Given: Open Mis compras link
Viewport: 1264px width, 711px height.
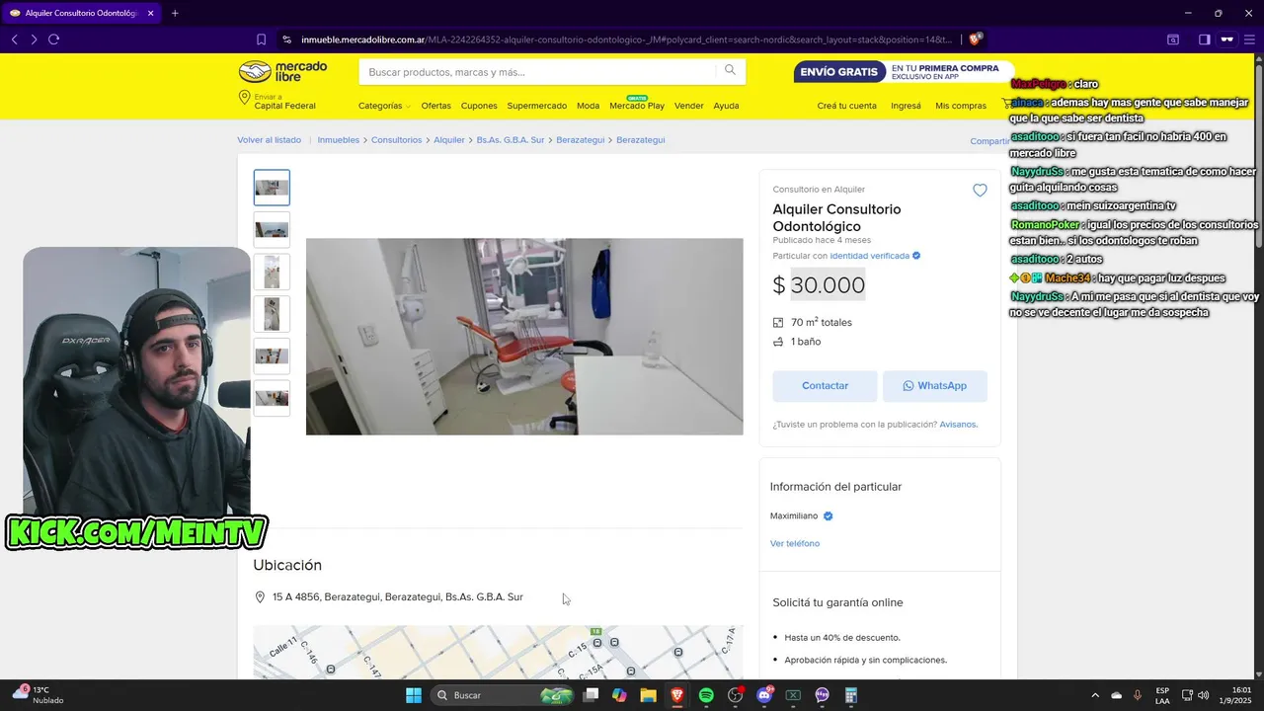Looking at the screenshot, I should pyautogui.click(x=961, y=106).
